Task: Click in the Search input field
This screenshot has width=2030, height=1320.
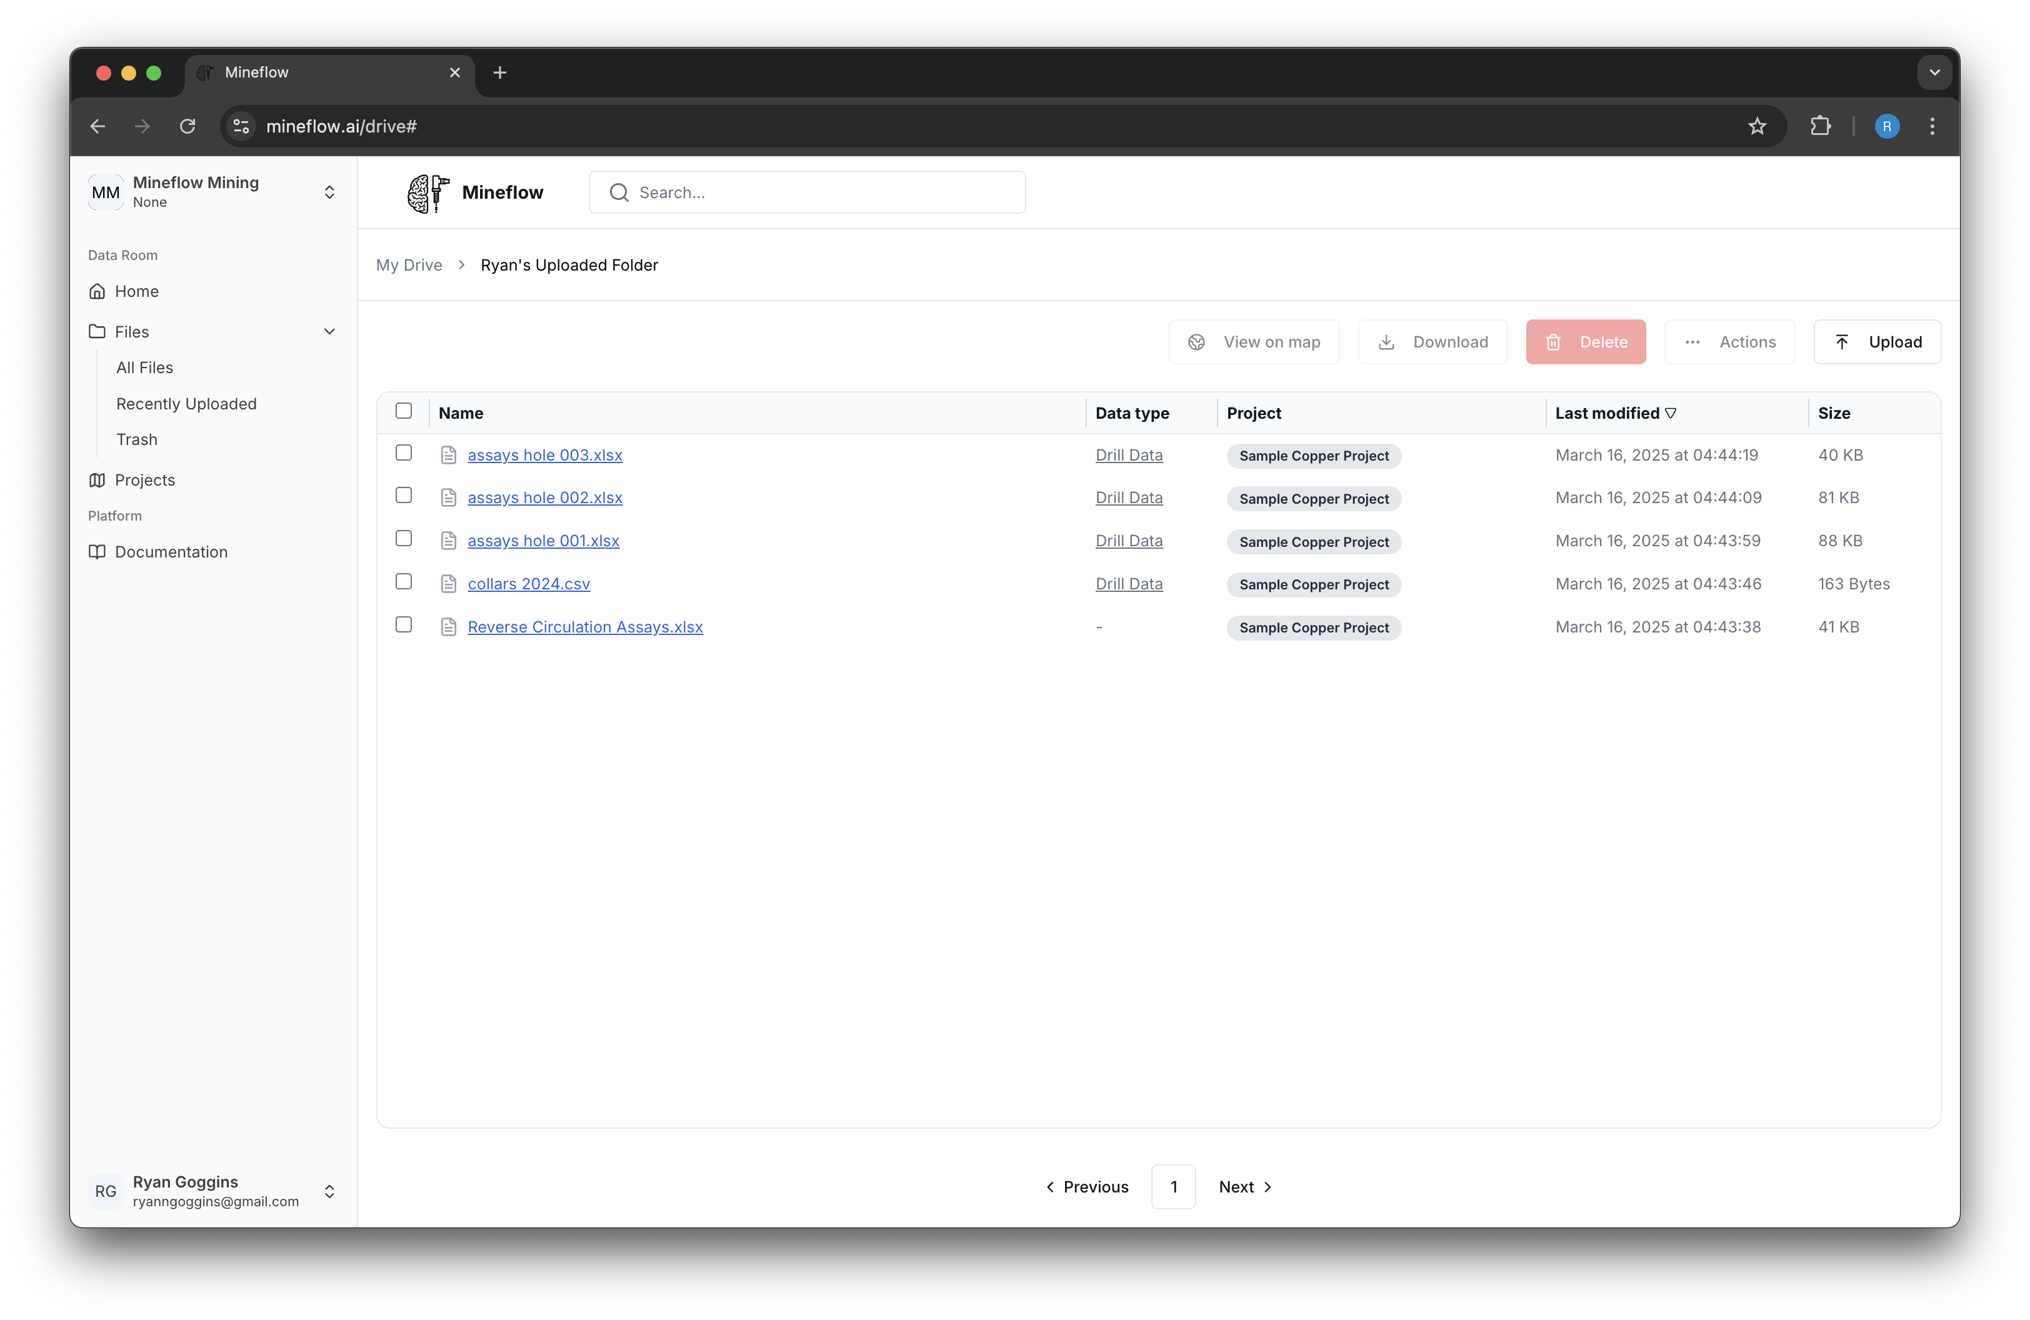Action: click(x=807, y=192)
